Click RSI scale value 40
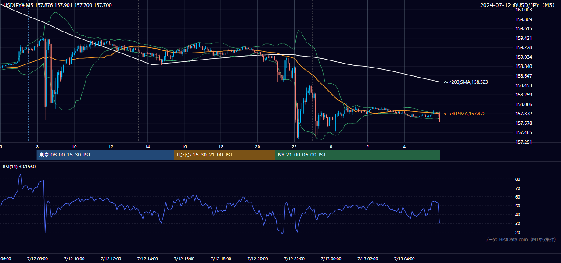The image size is (561, 263). tap(518, 214)
